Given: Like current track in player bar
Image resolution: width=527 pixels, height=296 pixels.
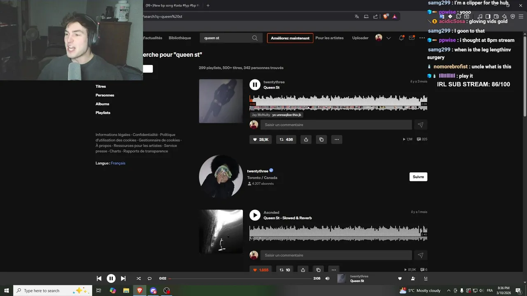Looking at the screenshot, I should 399,278.
